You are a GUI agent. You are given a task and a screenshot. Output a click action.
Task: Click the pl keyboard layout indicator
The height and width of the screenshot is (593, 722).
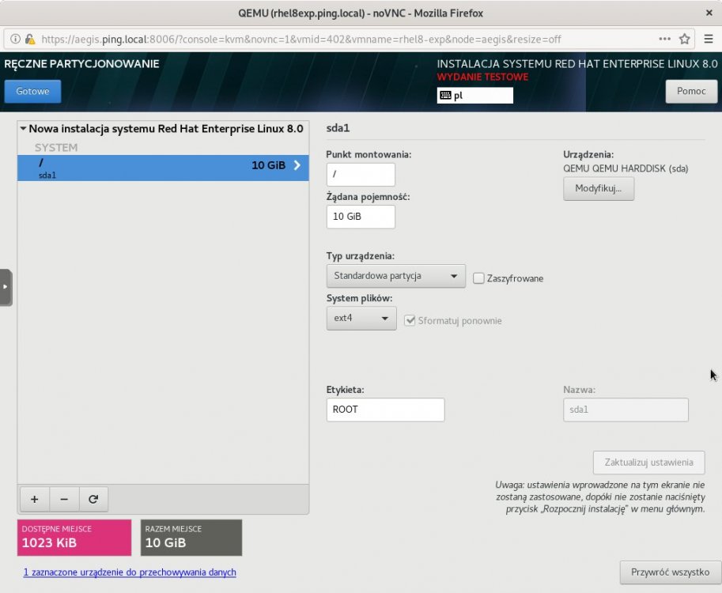[x=474, y=96]
